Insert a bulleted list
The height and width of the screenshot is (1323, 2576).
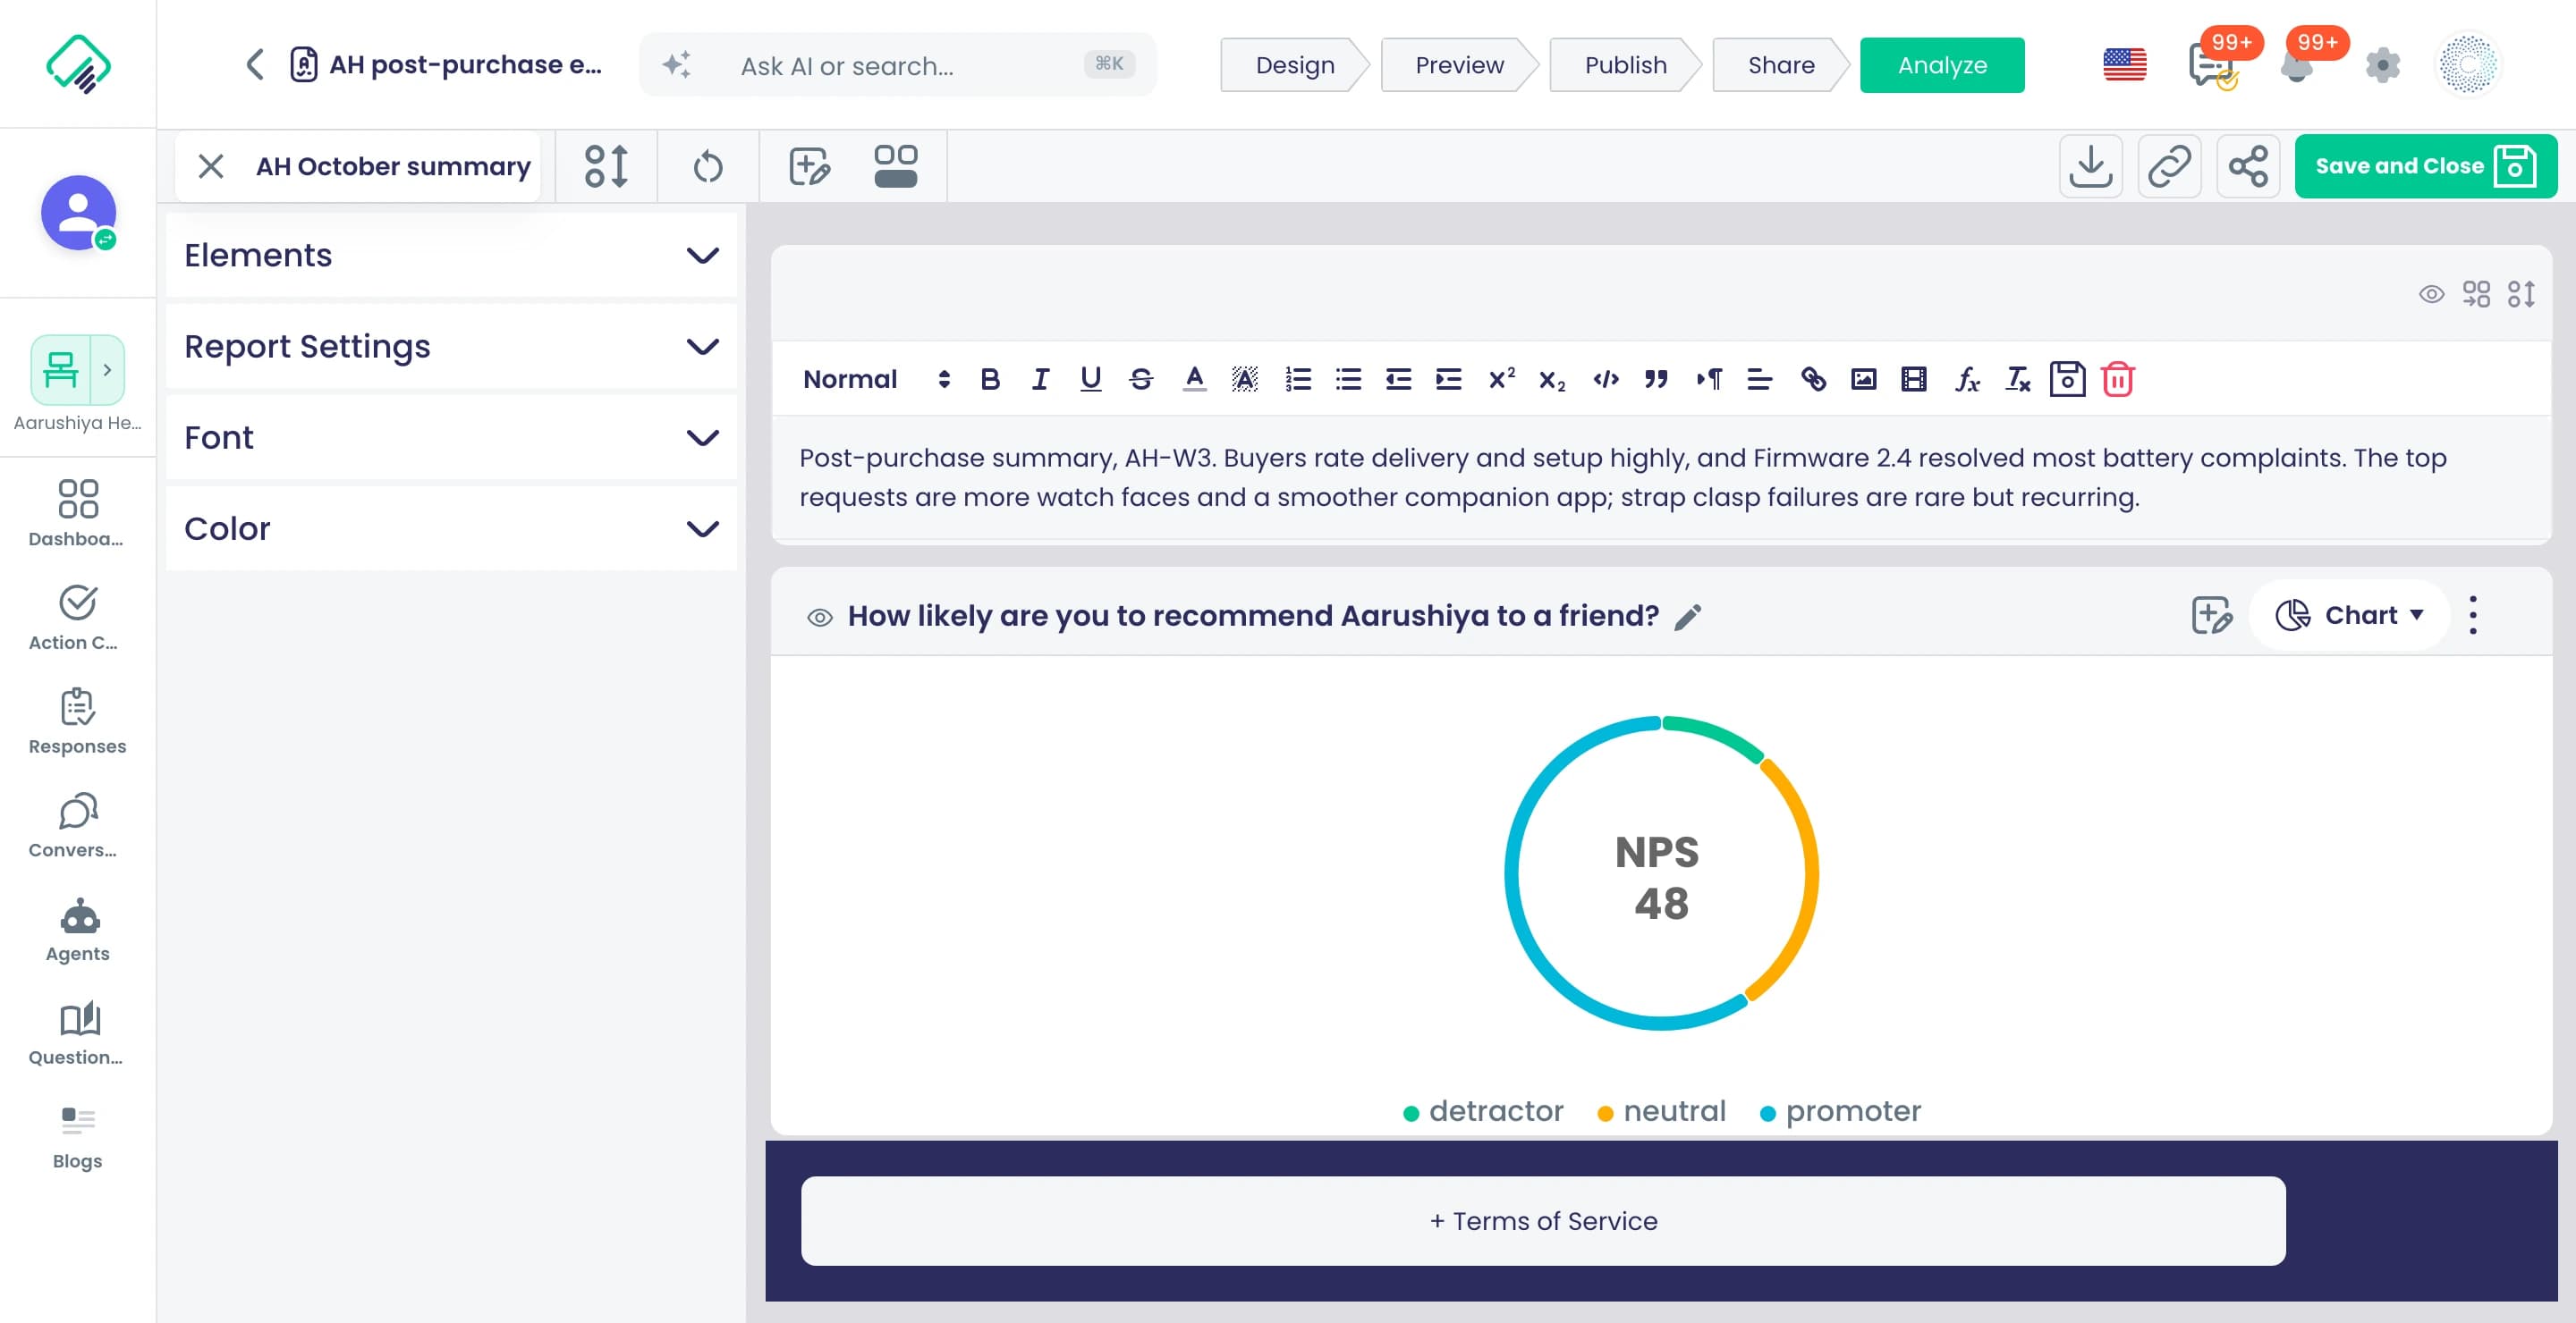click(x=1348, y=380)
